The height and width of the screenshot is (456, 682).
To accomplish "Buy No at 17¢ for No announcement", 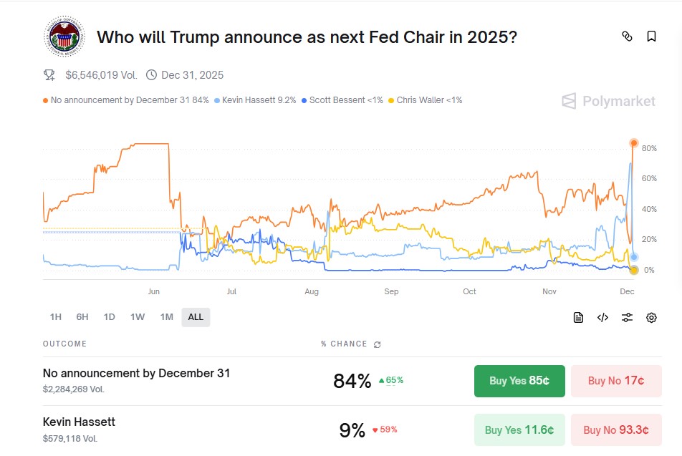I will click(x=616, y=381).
